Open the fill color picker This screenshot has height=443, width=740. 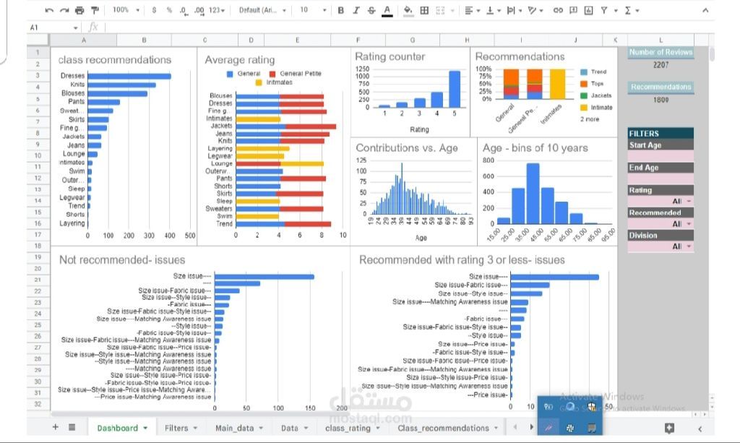pyautogui.click(x=408, y=10)
